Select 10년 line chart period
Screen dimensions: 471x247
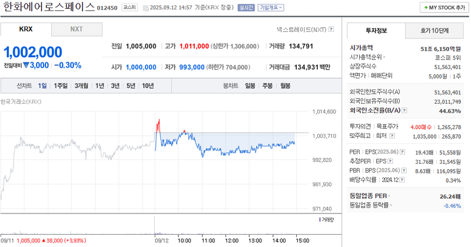tap(148, 85)
